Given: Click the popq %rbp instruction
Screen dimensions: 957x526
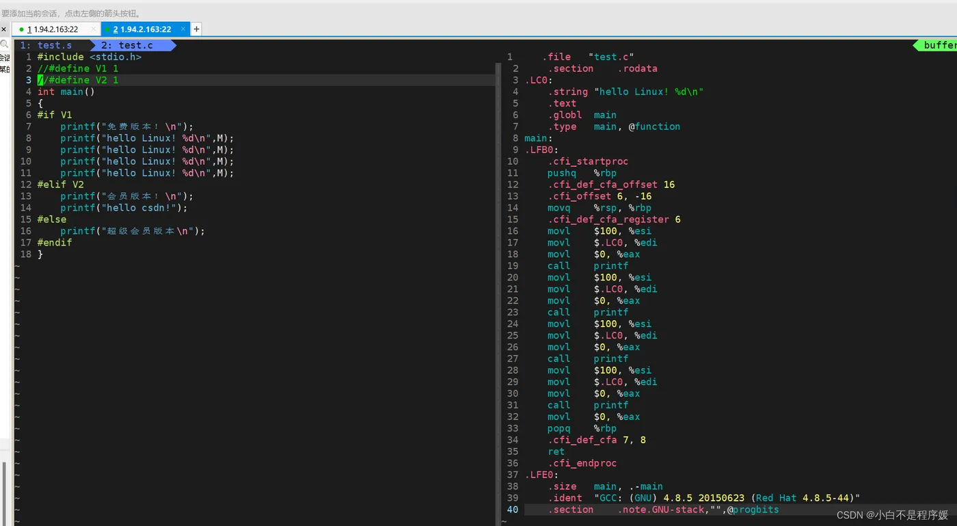Looking at the screenshot, I should click(x=582, y=429).
